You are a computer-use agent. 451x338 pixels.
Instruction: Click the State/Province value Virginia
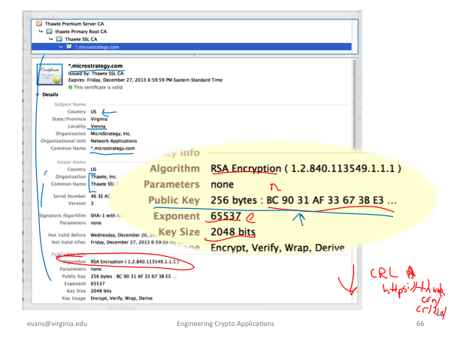(99, 119)
